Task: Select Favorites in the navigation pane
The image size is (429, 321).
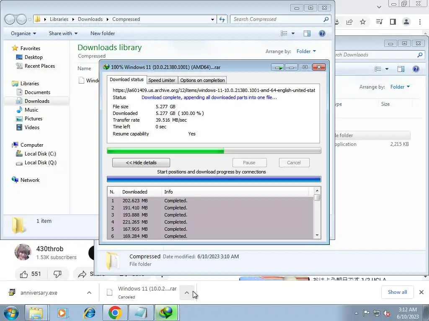Action: 30,48
